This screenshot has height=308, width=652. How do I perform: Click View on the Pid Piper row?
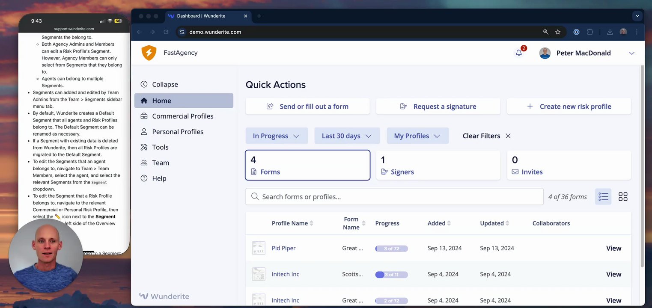click(613, 248)
